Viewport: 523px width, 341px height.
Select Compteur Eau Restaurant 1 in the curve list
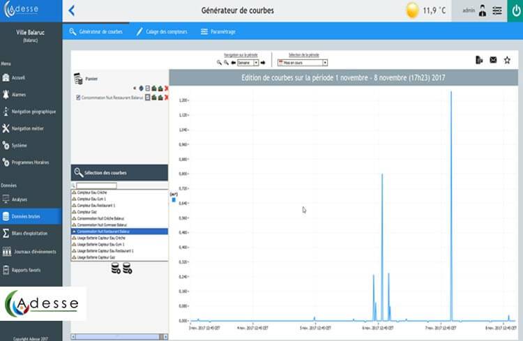[x=119, y=206]
